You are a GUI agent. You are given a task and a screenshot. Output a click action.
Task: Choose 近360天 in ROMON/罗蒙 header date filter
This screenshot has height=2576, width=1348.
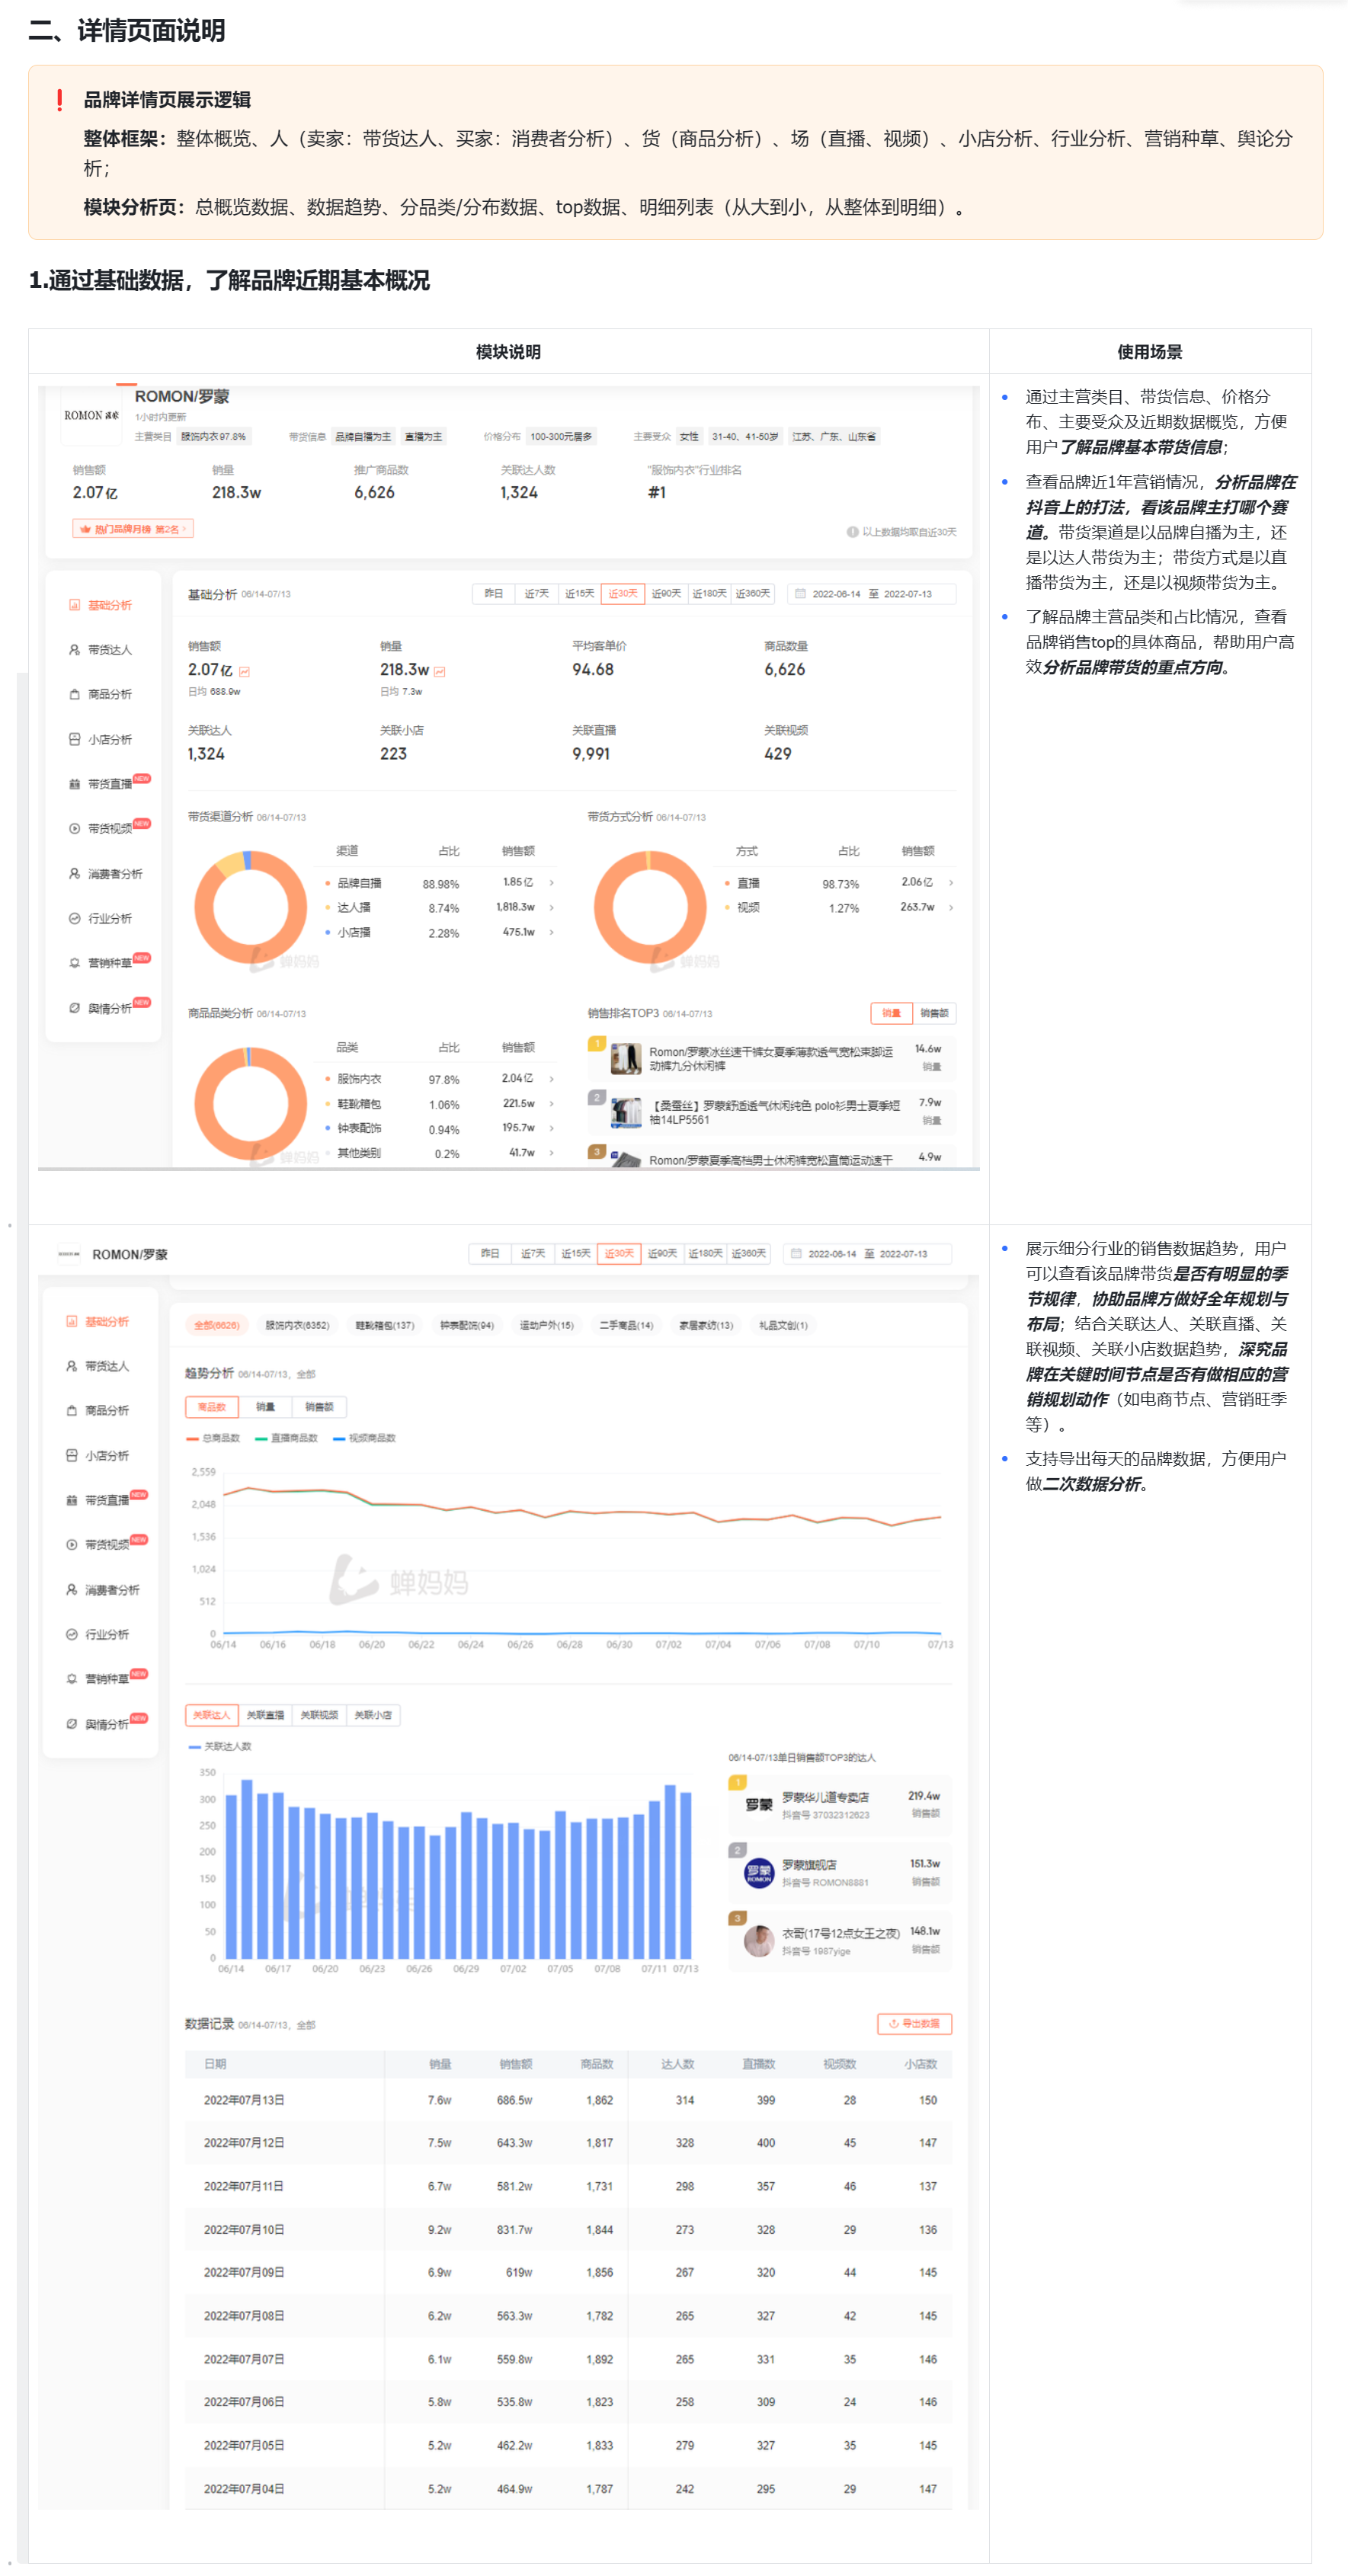748,1253
